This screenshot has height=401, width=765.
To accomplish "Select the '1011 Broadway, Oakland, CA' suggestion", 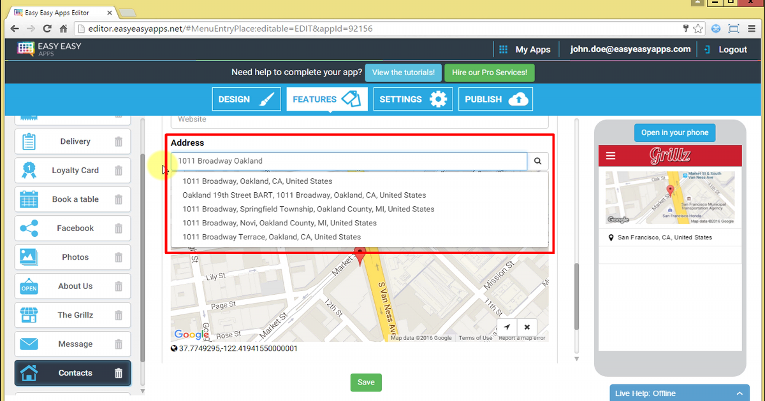I will (x=257, y=181).
